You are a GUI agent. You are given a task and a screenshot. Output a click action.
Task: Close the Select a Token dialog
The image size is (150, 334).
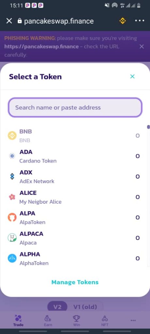click(x=132, y=76)
